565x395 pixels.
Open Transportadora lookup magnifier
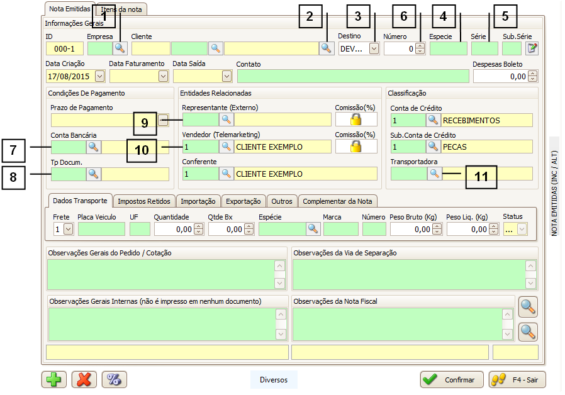point(434,174)
